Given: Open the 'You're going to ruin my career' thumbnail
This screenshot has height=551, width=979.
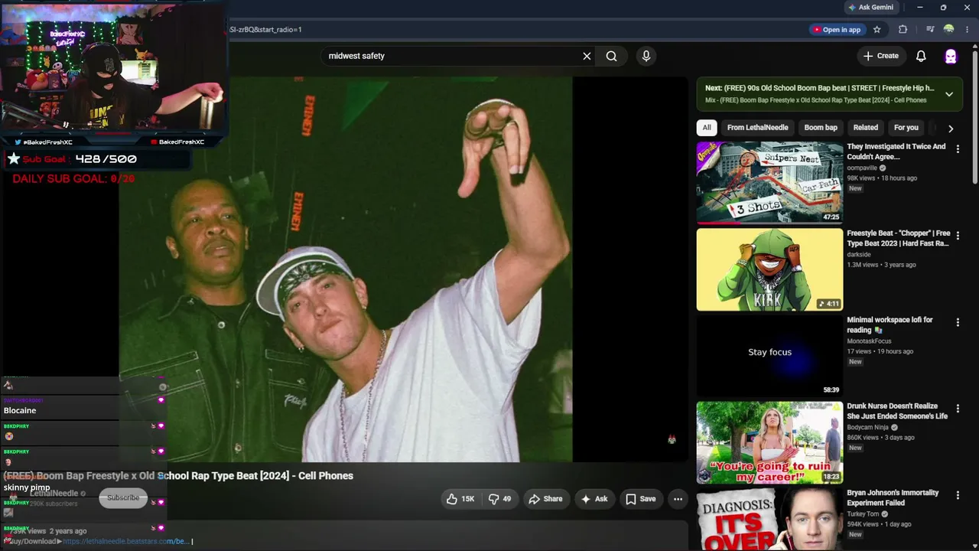Looking at the screenshot, I should (x=769, y=442).
